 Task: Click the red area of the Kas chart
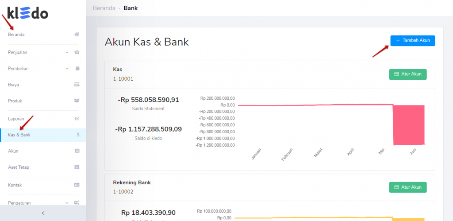[408, 125]
